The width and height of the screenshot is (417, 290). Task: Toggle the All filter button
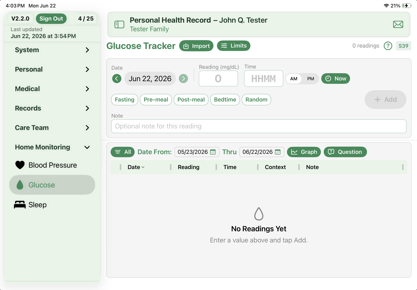122,152
